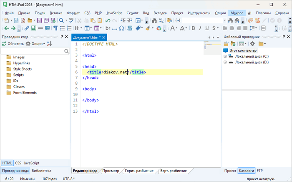The image size is (292, 182).
Task: Insert a paragraph with the pilcrow icon
Action: click(x=55, y=28)
